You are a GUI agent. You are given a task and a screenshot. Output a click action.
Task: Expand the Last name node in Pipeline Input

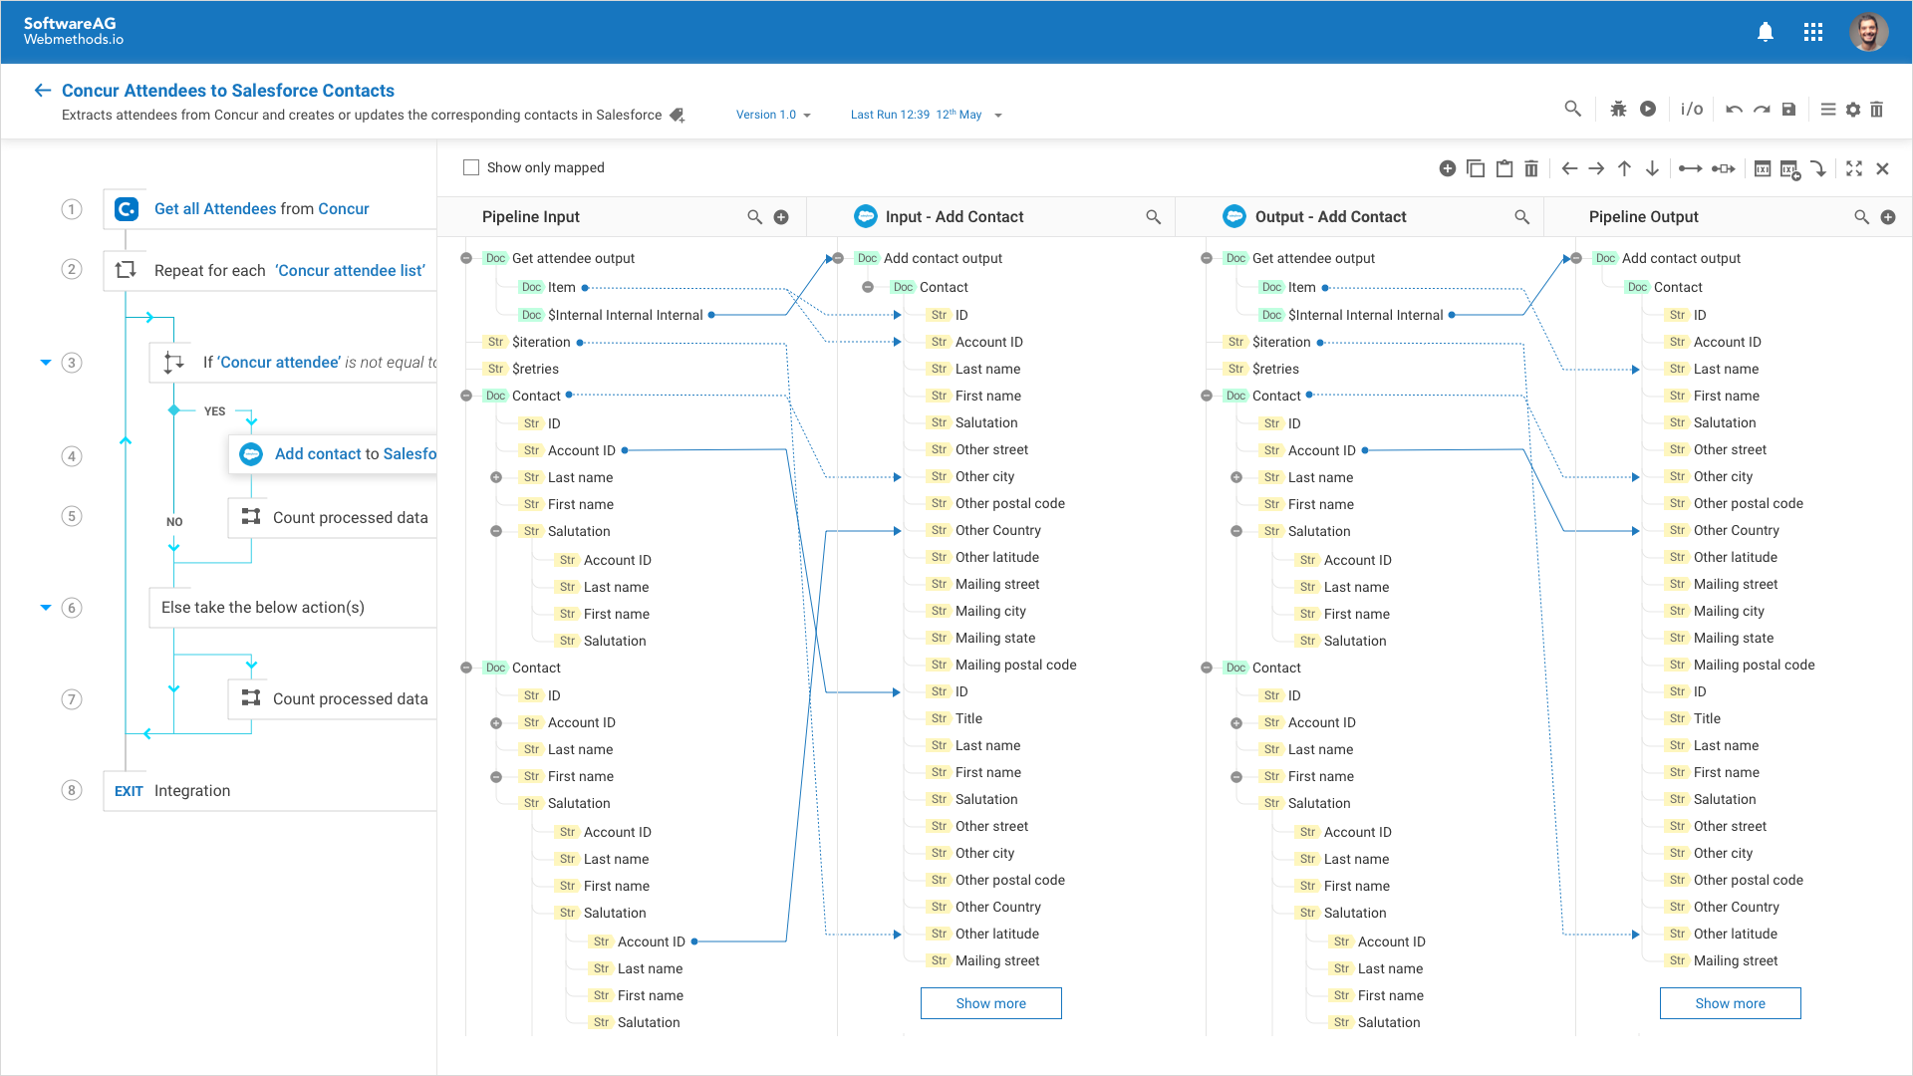496,477
